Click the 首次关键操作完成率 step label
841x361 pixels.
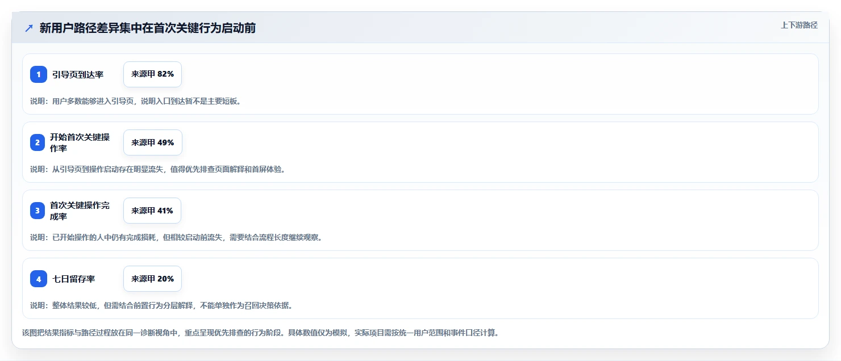click(x=80, y=211)
